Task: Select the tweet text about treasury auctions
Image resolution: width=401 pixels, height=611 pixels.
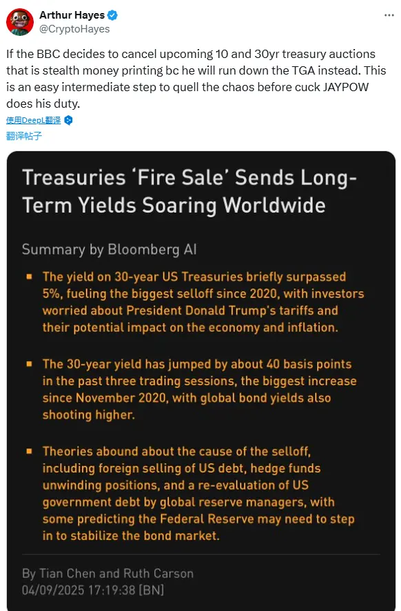Action: [x=196, y=79]
